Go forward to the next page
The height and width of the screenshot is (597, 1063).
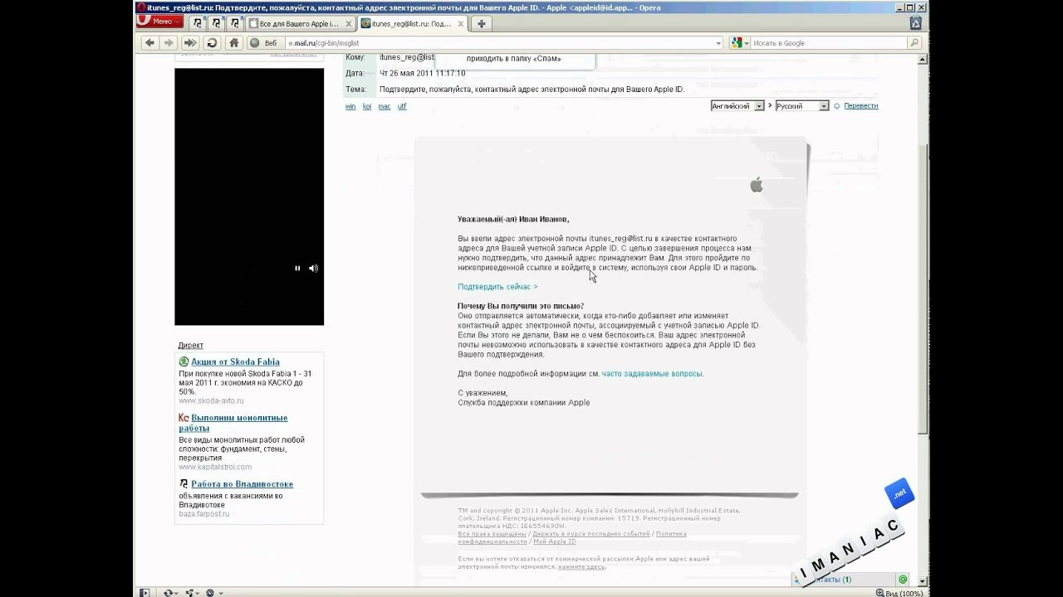point(169,43)
